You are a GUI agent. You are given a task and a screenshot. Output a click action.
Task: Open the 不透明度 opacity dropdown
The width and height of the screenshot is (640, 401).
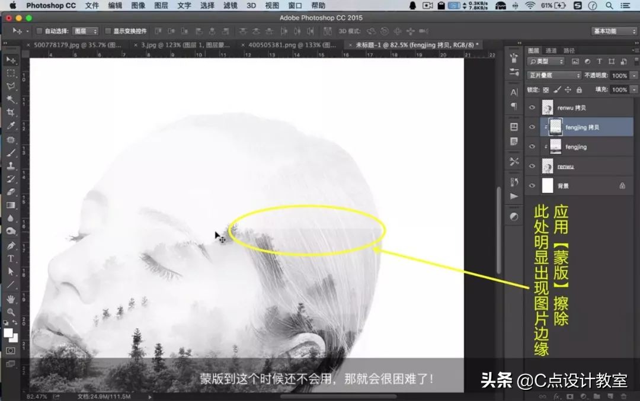[633, 76]
